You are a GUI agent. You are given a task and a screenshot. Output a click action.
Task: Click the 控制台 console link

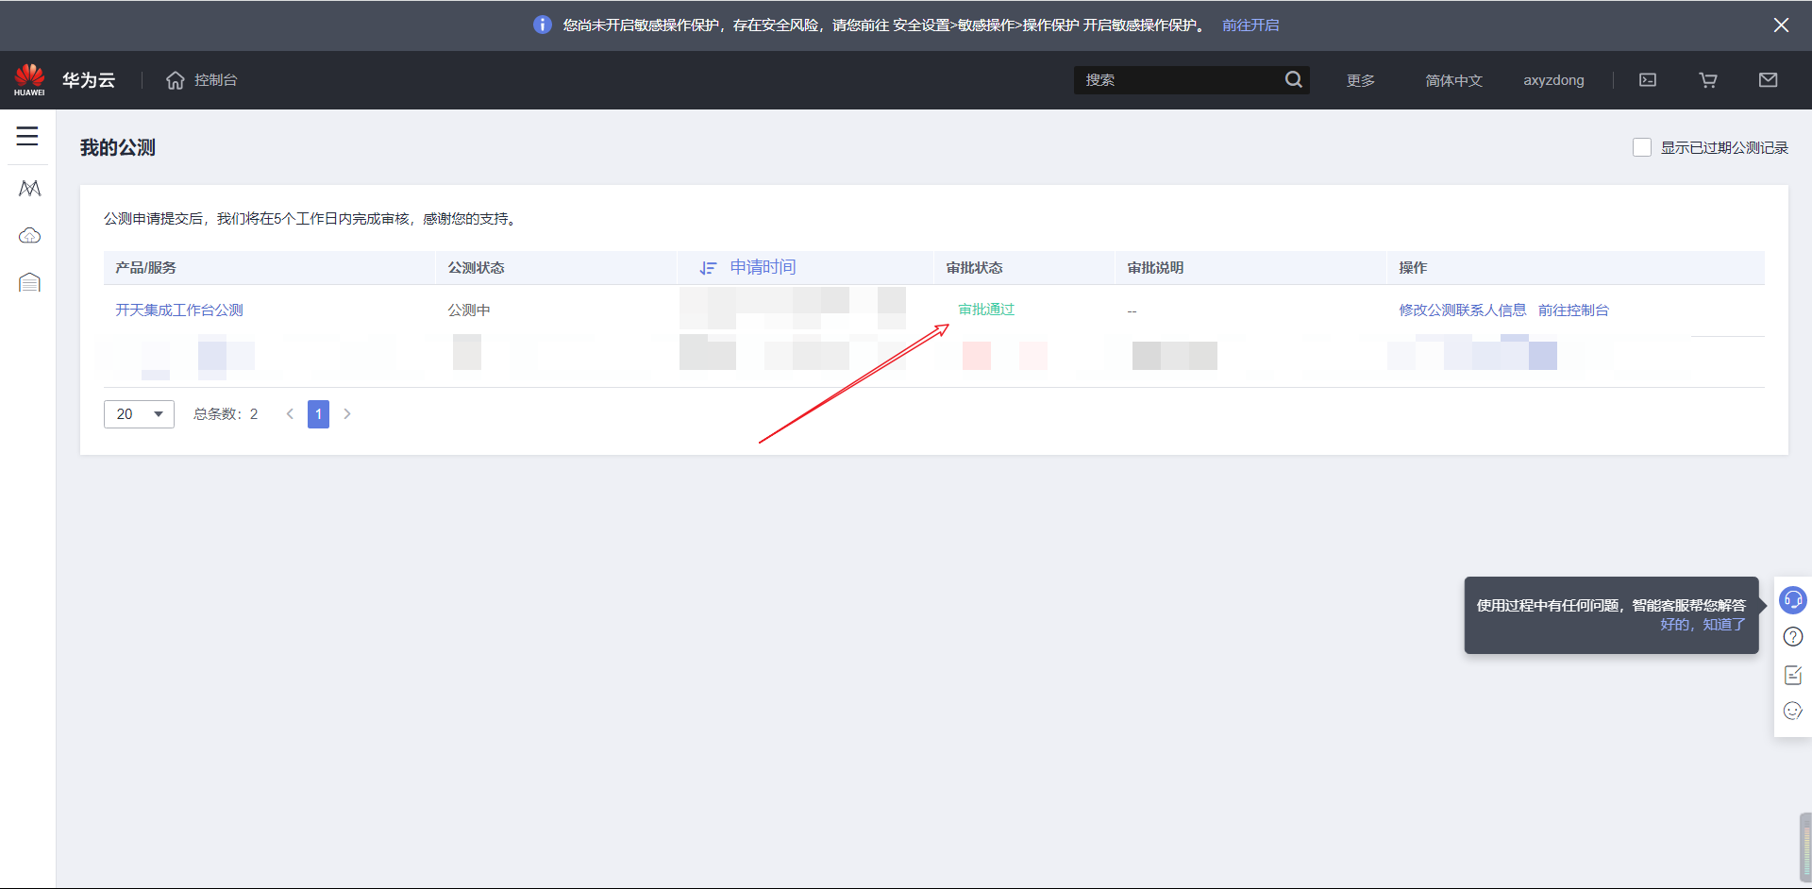pos(215,80)
